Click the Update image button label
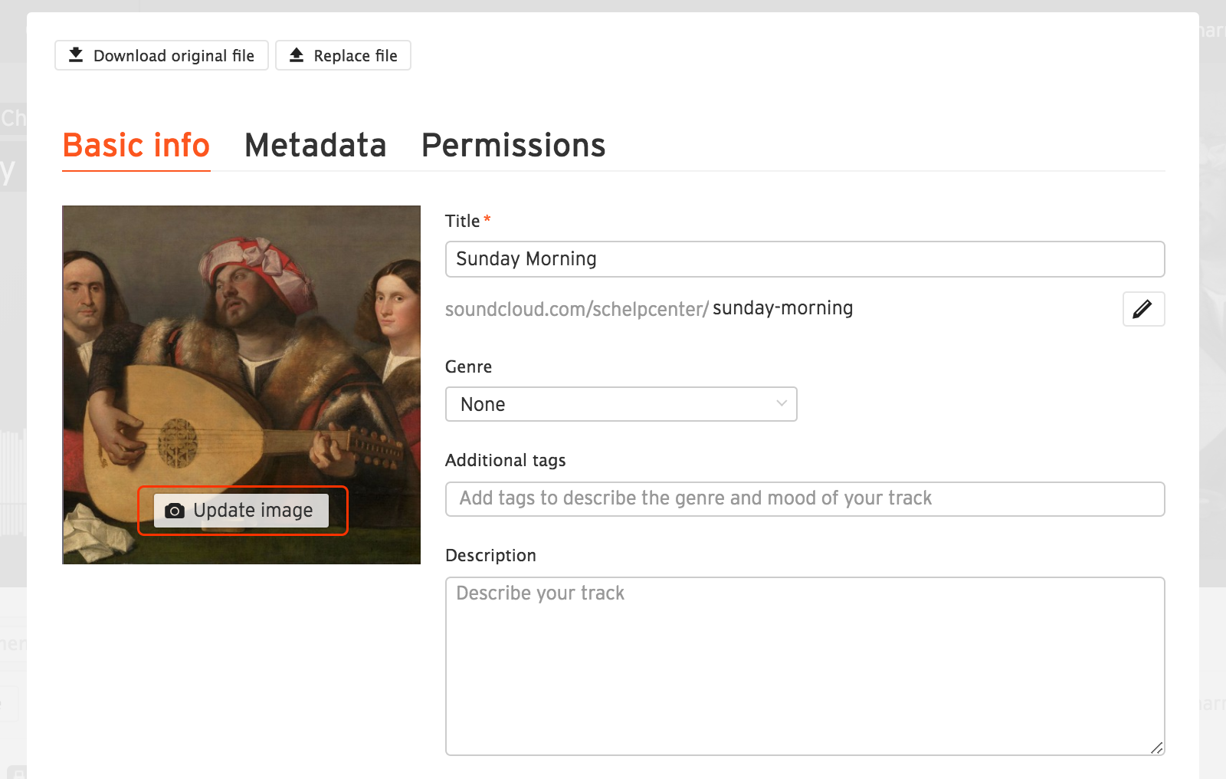Image resolution: width=1226 pixels, height=779 pixels. coord(253,511)
